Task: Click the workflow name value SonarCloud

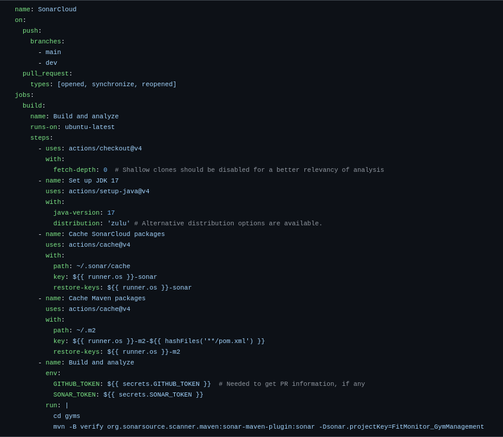Action: 56,9
